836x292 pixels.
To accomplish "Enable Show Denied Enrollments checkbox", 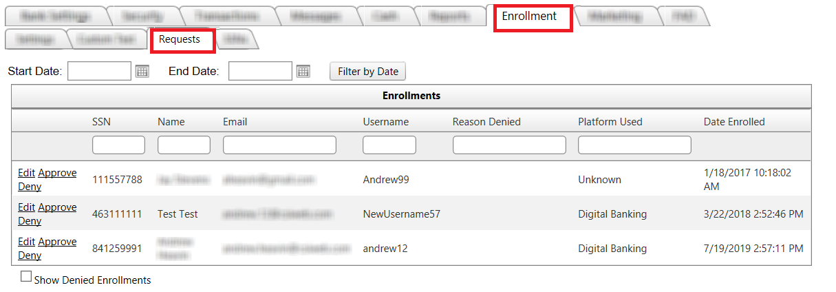I will click(x=26, y=277).
